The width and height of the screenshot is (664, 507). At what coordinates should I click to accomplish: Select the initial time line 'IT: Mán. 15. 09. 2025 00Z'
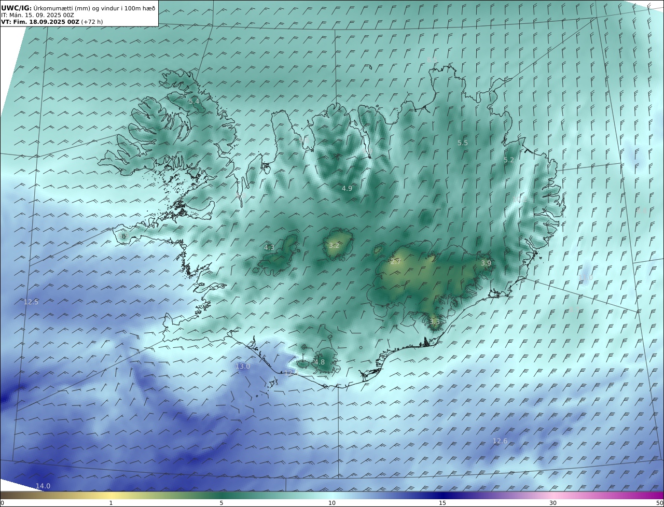[37, 15]
